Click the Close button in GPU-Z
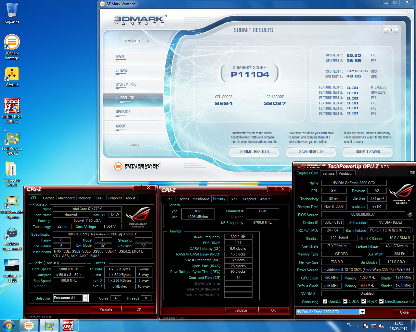 click(404, 312)
